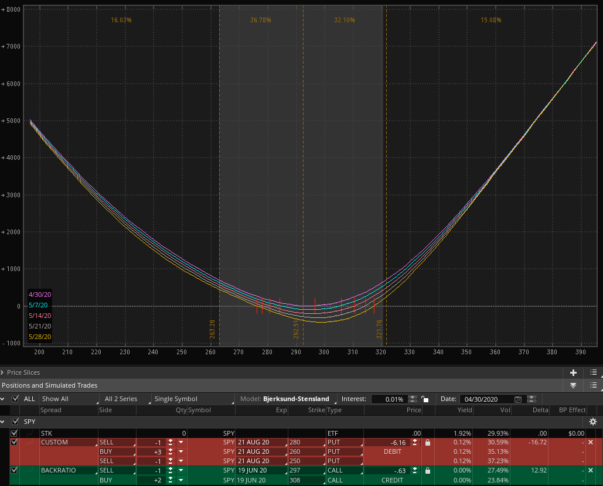Toggle the BACKRATIO trade checkbox

(14, 471)
